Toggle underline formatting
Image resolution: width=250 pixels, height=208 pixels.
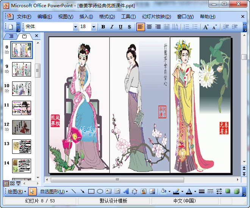tap(120, 27)
